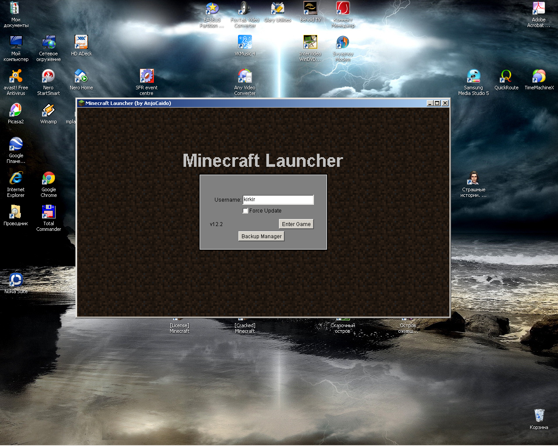Click the v12.2 version label
The height and width of the screenshot is (446, 558).
click(216, 224)
